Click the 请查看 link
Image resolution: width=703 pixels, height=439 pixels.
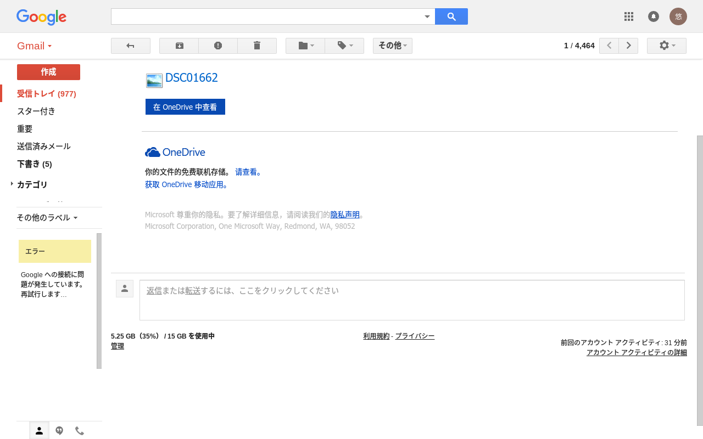click(248, 172)
